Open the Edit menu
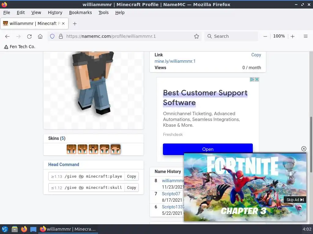This screenshot has width=313, height=234. (21, 12)
